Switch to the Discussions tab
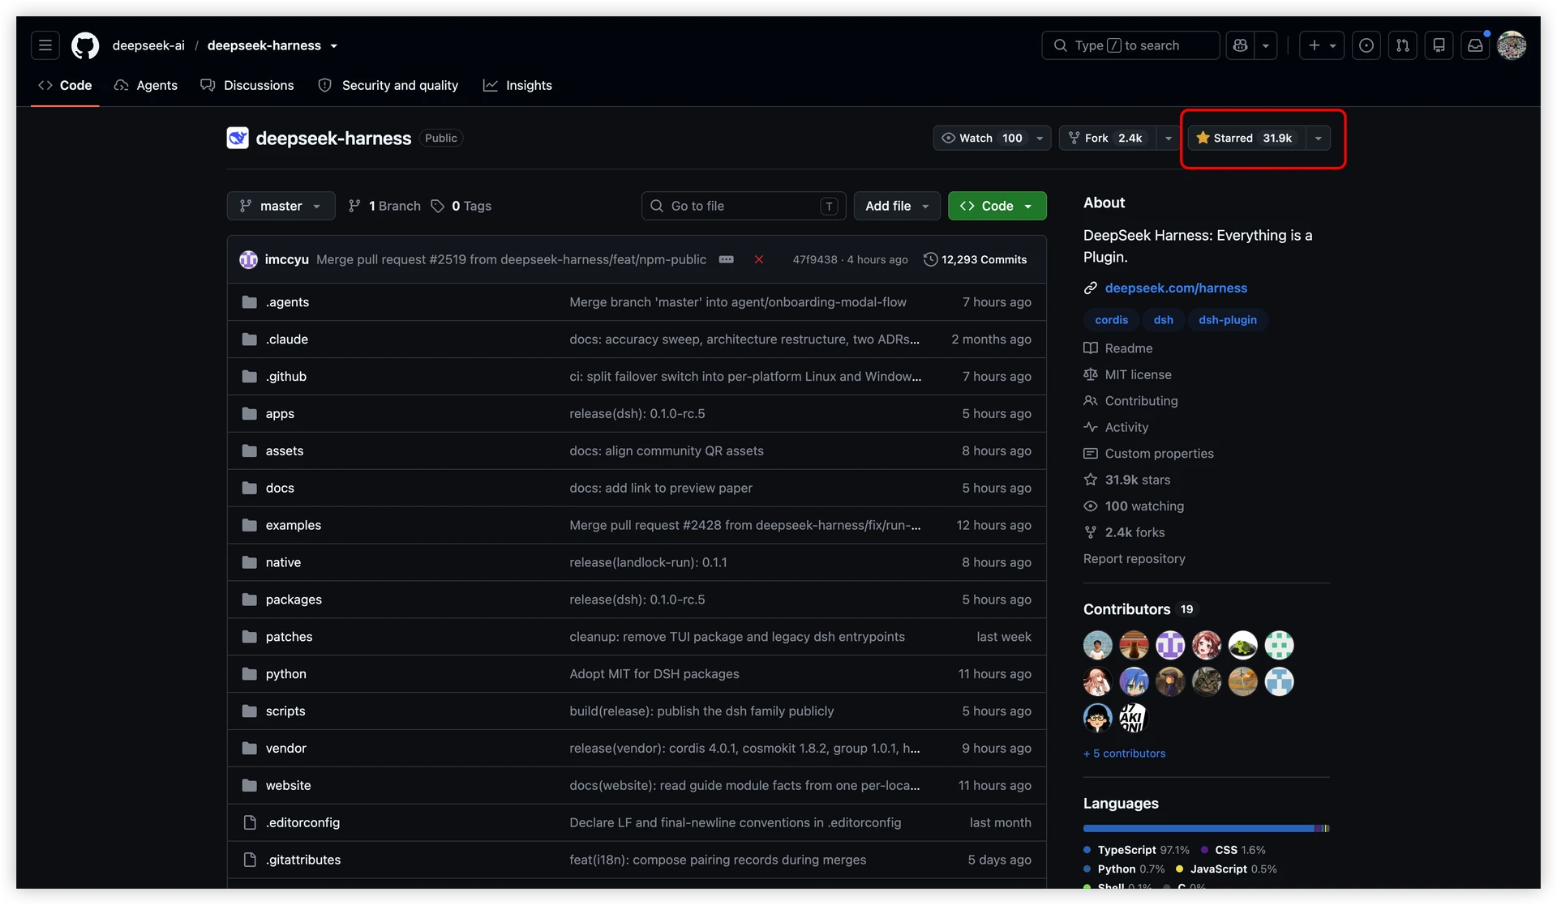1557x905 pixels. tap(247, 85)
